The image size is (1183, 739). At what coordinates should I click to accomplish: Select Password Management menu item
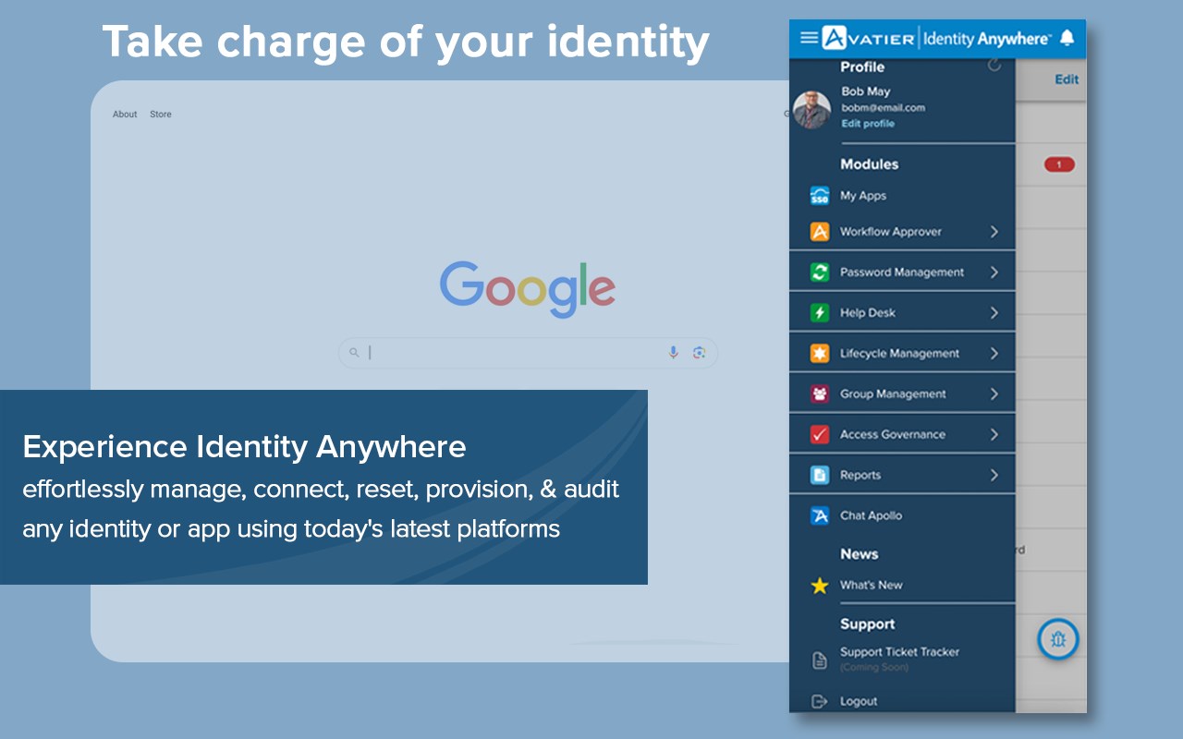pos(902,273)
